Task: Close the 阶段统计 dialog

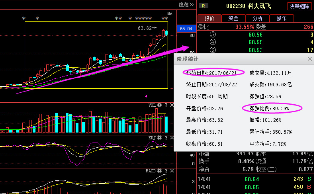Action: coord(310,59)
